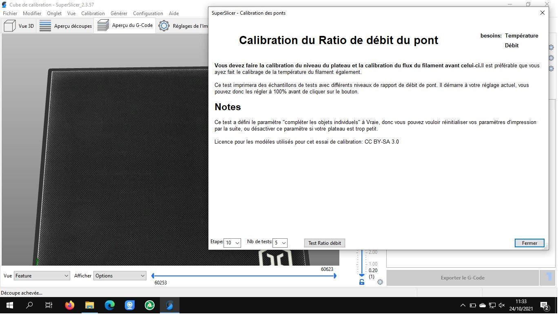Click the OneDrive cloud tray icon
This screenshot has width=558, height=315.
click(483, 305)
